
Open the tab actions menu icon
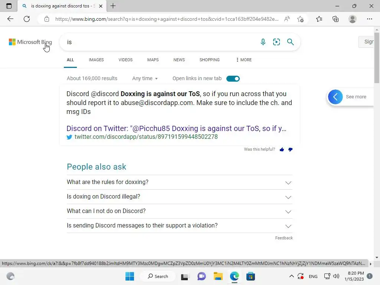[9, 6]
